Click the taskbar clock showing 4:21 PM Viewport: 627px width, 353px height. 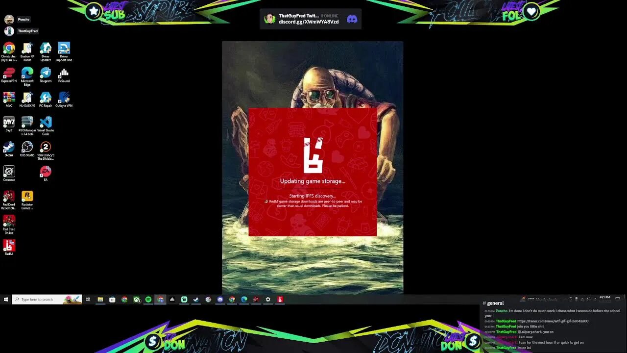[x=605, y=298]
